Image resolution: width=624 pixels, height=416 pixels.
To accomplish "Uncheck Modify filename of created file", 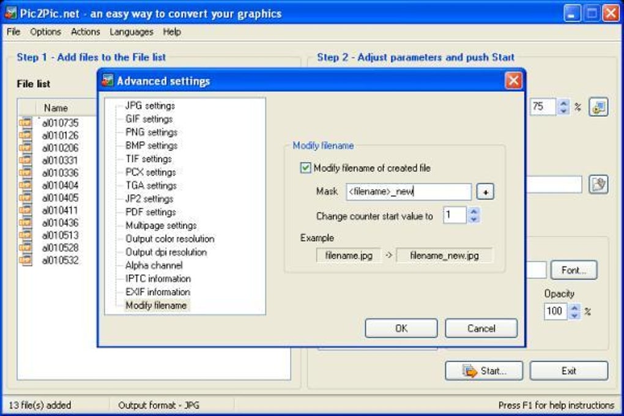I will point(305,168).
